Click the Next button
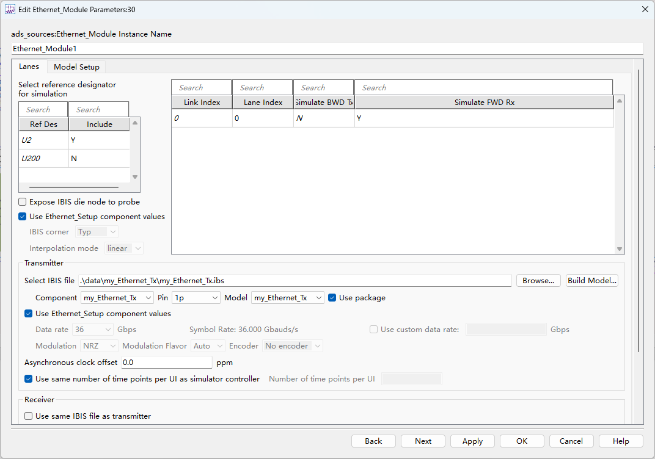655x459 pixels. [x=423, y=441]
